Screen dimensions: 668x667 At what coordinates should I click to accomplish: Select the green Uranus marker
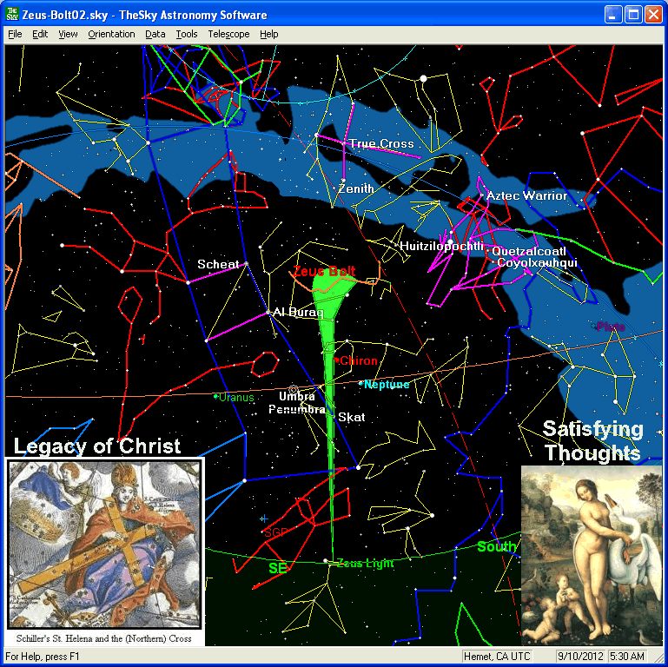tap(216, 396)
